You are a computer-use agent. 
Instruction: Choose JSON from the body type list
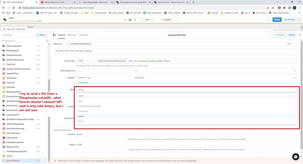click(x=187, y=96)
